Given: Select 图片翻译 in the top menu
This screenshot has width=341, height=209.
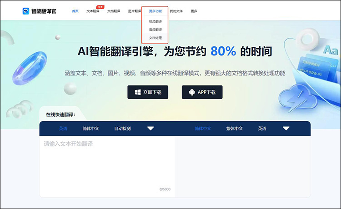Looking at the screenshot, I should coord(135,11).
